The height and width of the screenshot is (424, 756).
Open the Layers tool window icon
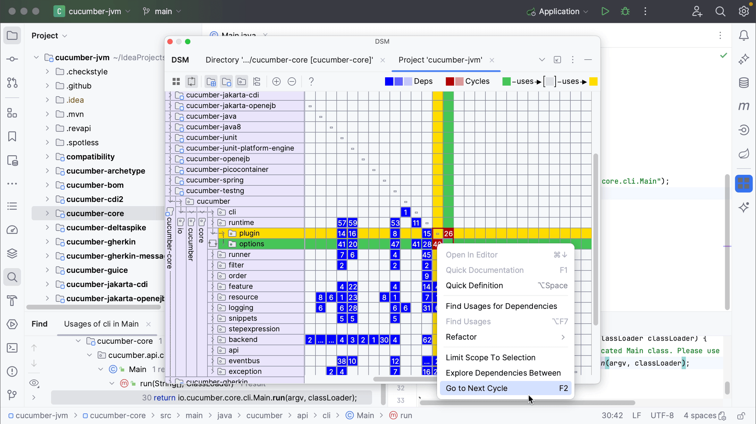tap(12, 253)
